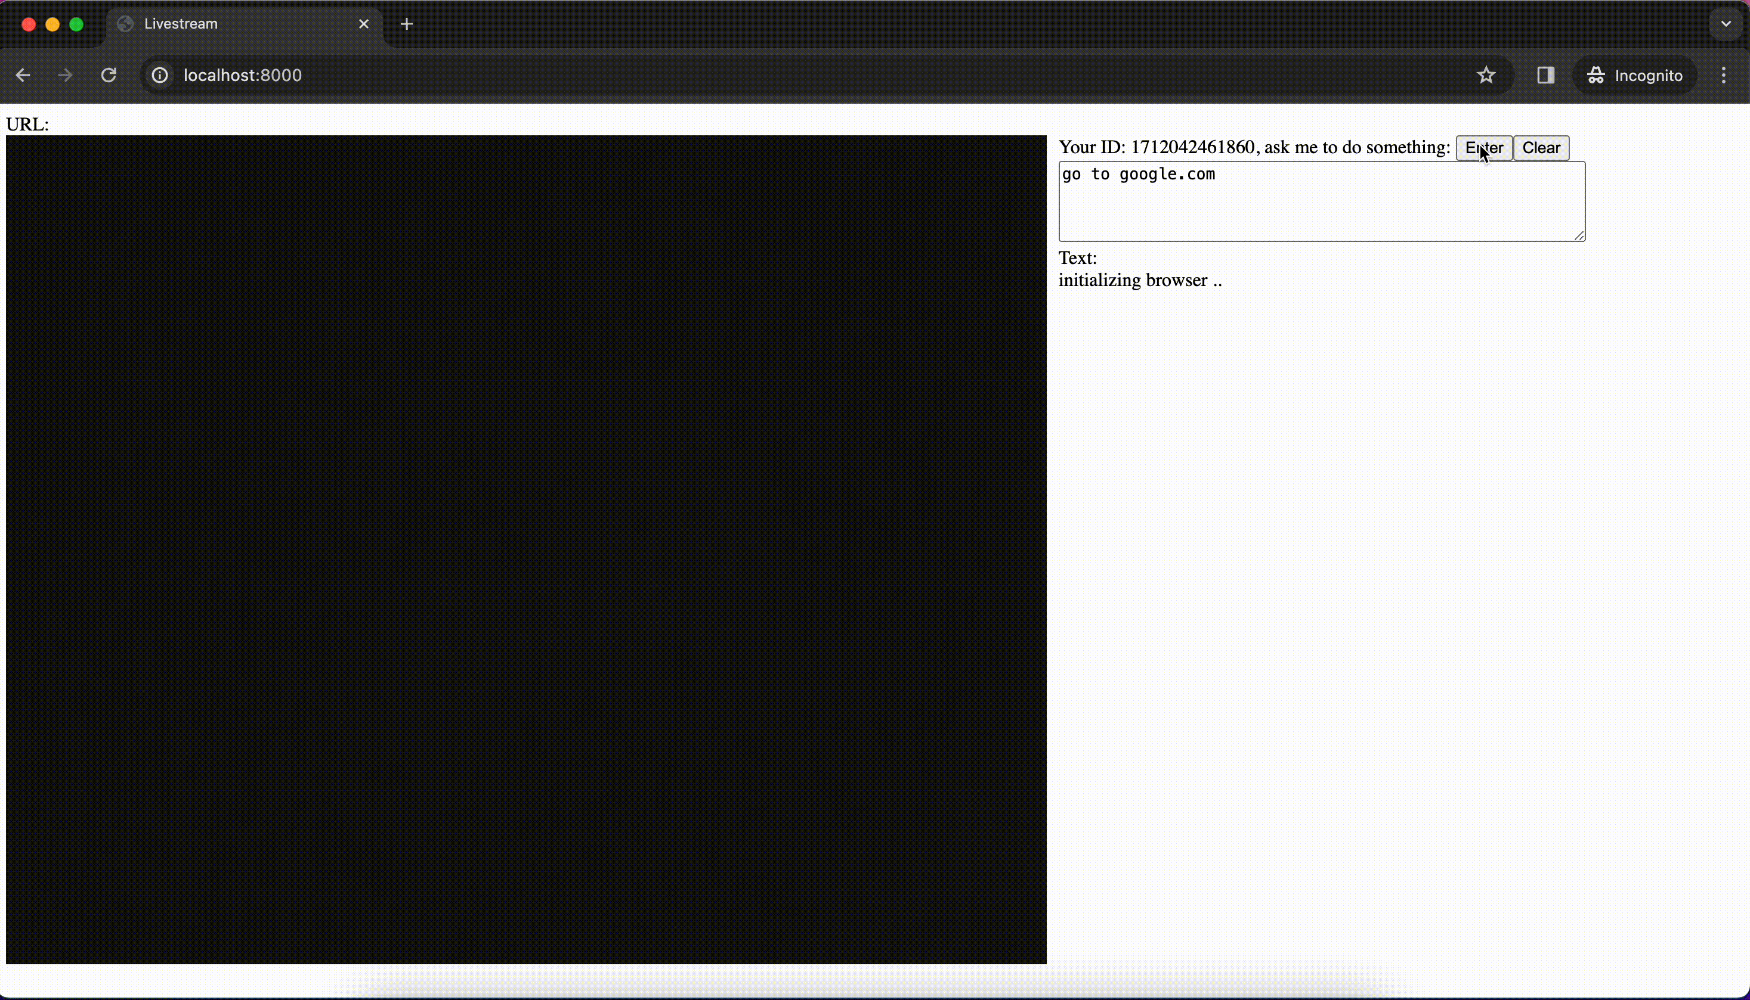Open the Incognito profile indicator
This screenshot has height=1000, width=1750.
[x=1634, y=76]
